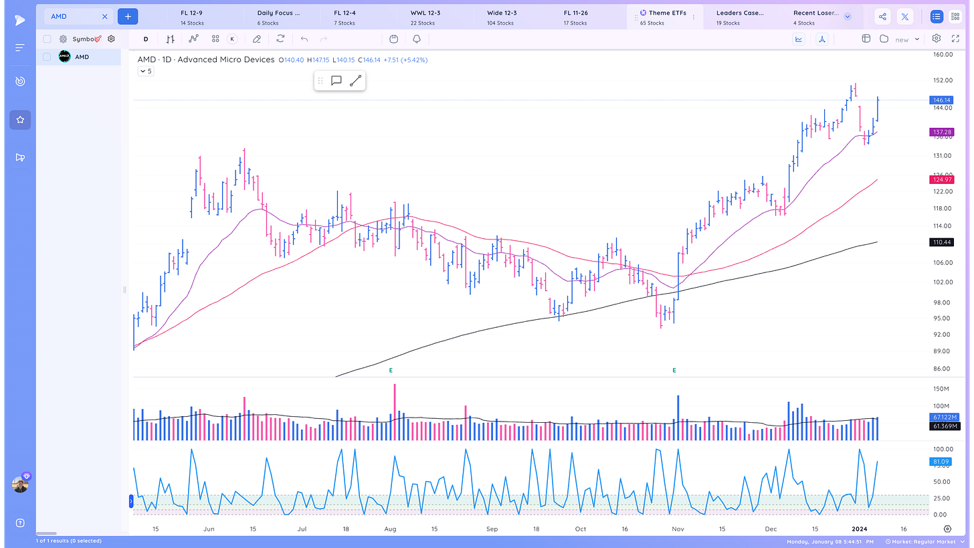Undo the last chart action
The height and width of the screenshot is (548, 974).
click(x=304, y=39)
